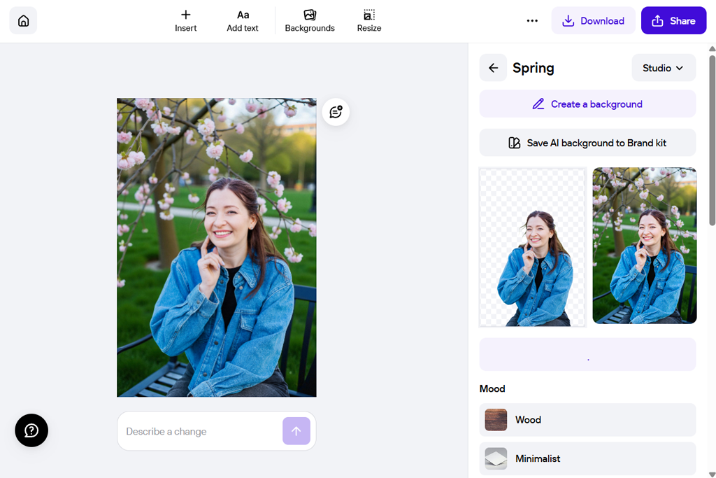
Task: Open the three-dot more options menu
Action: point(532,20)
